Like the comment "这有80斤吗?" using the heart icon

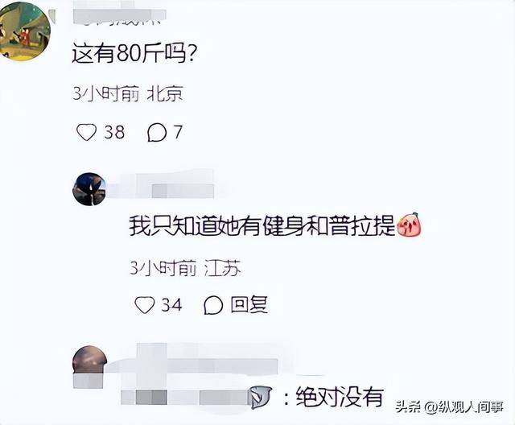coord(86,132)
